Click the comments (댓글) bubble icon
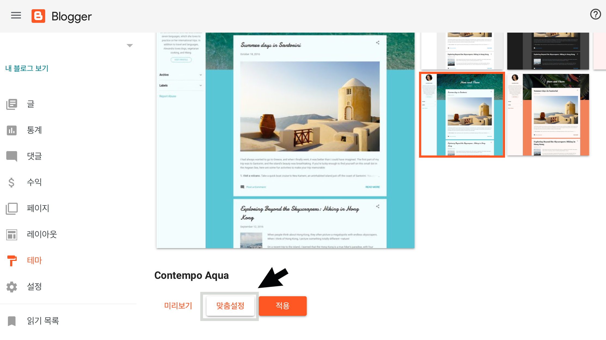606x340 pixels. (12, 156)
